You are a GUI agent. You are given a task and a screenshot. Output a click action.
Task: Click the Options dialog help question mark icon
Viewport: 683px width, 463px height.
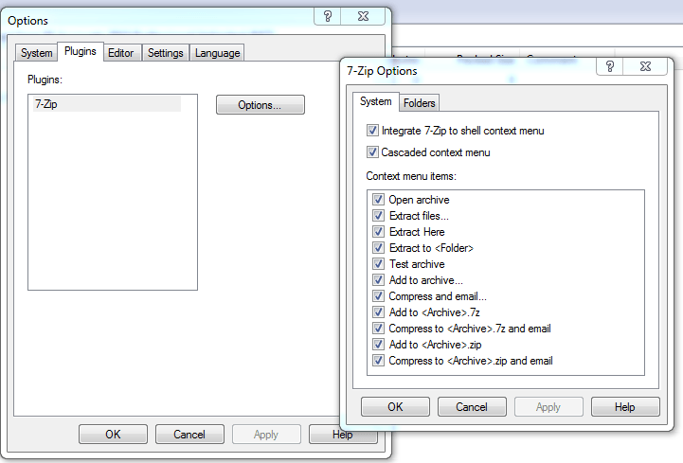coord(328,16)
